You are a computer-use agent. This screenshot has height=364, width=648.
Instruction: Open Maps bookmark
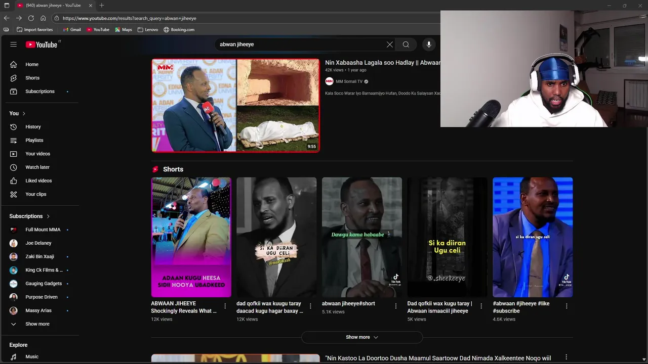click(124, 30)
